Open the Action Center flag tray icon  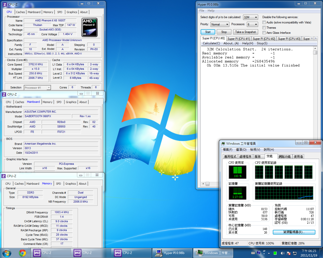tap(288, 253)
